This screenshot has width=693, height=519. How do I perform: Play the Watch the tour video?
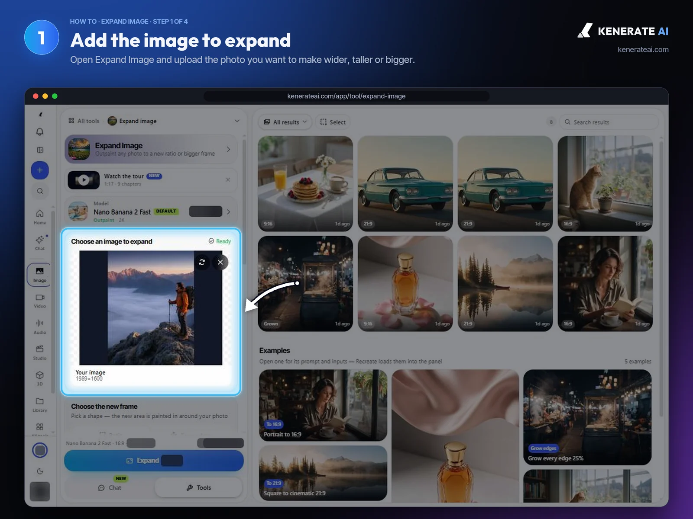point(84,180)
